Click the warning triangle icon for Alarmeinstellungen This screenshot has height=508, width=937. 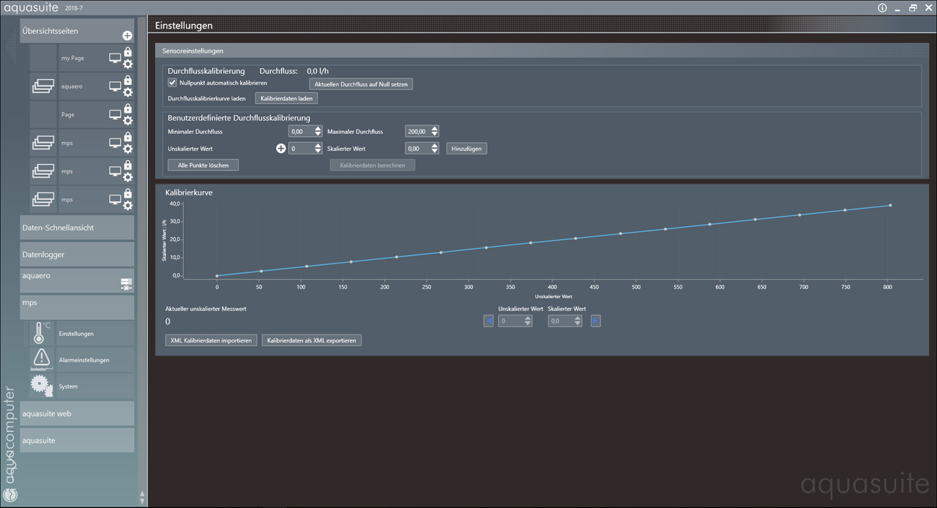point(42,359)
